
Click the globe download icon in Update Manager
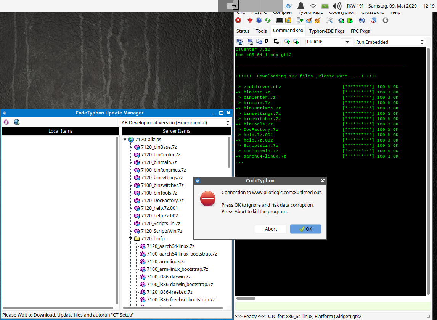tap(17, 122)
